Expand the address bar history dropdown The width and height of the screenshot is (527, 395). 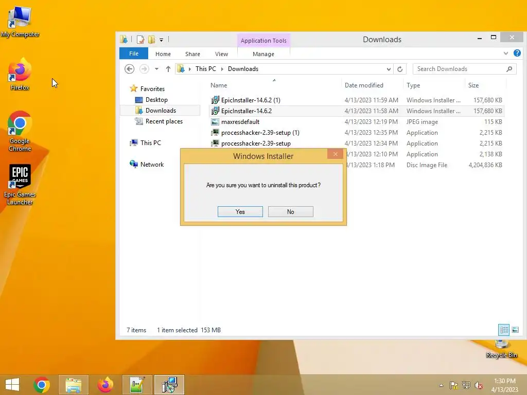coord(389,69)
